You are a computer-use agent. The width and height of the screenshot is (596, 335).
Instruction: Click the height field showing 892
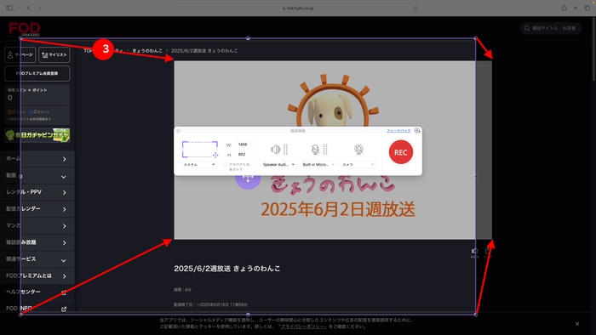[x=243, y=155]
